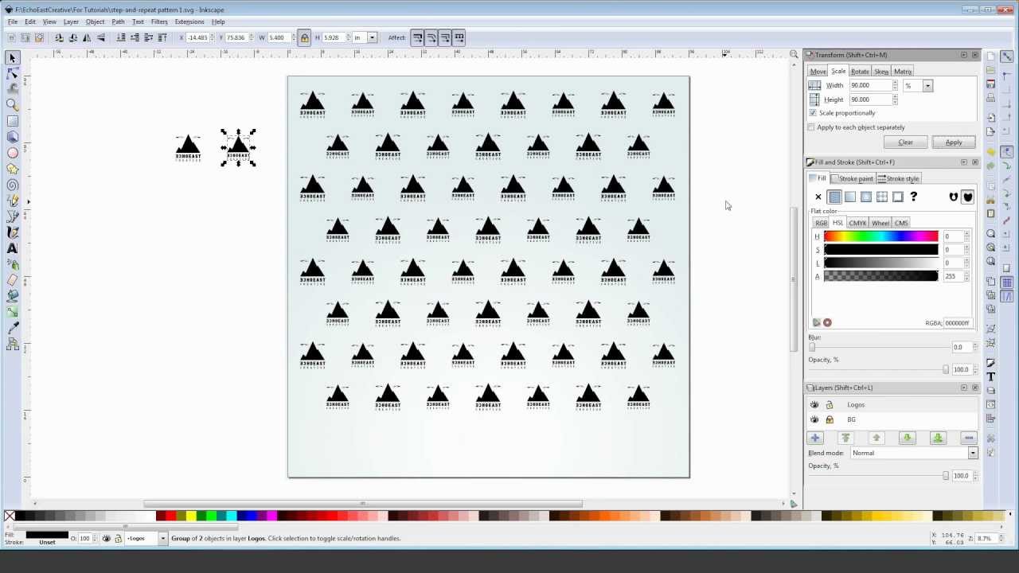Pick red swatch in bottom palette
The image size is (1019, 573).
(171, 516)
